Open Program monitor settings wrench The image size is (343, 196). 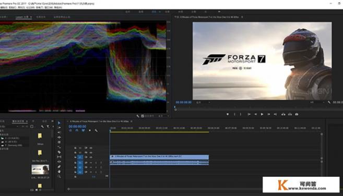(x=329, y=102)
